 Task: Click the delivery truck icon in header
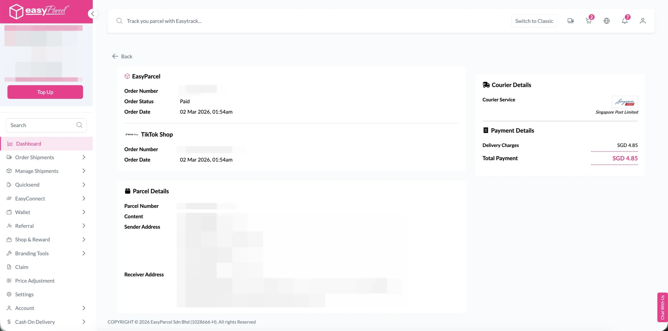(570, 21)
